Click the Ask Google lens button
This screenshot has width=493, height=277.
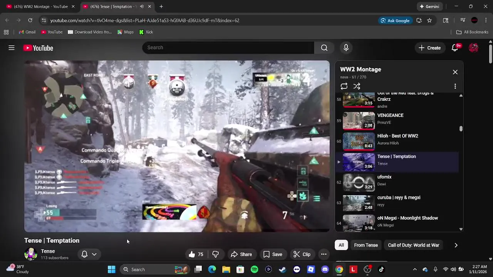(x=395, y=20)
